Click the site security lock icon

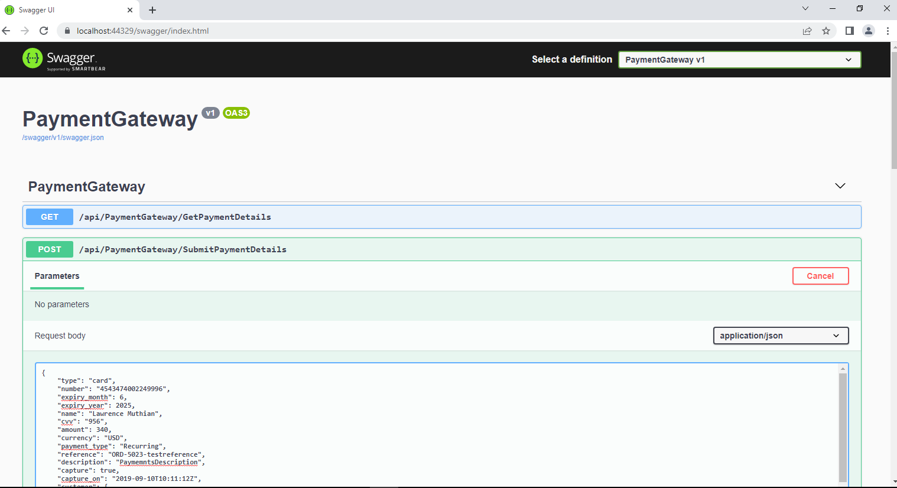(x=67, y=31)
